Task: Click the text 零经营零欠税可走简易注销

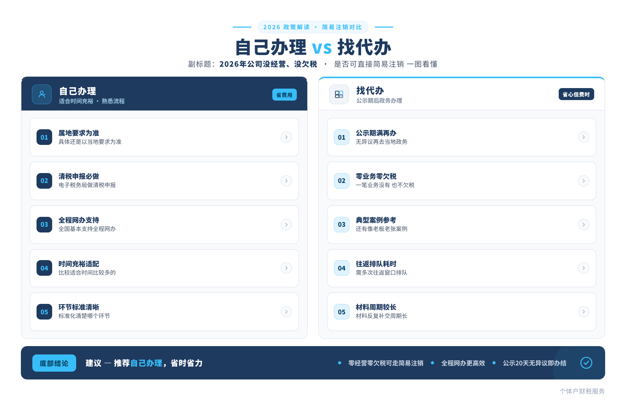Action: click(x=386, y=363)
